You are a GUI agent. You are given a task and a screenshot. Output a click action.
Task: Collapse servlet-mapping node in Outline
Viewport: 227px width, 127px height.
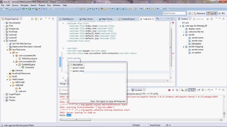tap(183, 47)
